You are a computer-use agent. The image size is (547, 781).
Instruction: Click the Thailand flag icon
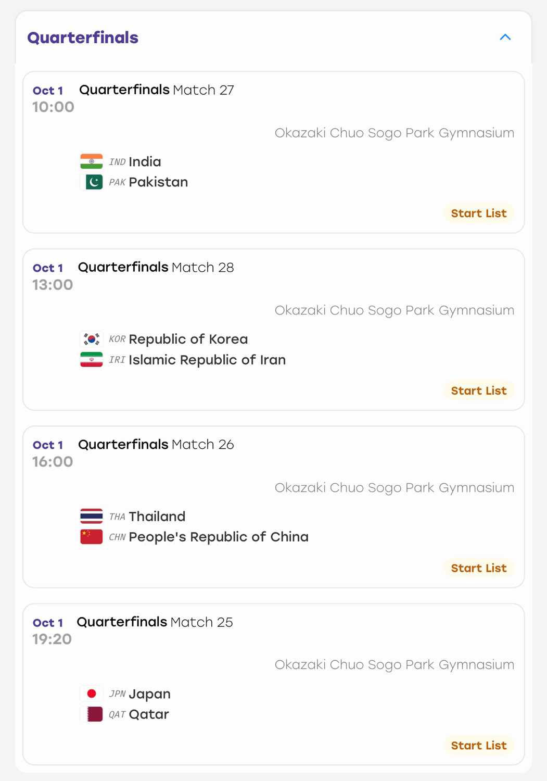92,517
